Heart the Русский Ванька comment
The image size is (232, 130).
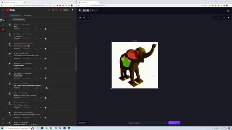tap(45, 49)
